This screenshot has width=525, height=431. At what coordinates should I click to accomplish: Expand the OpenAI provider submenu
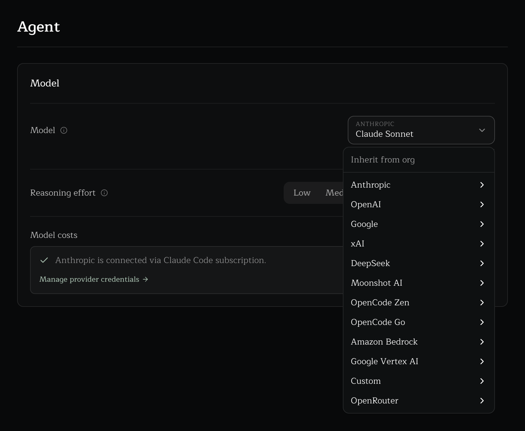(x=419, y=204)
